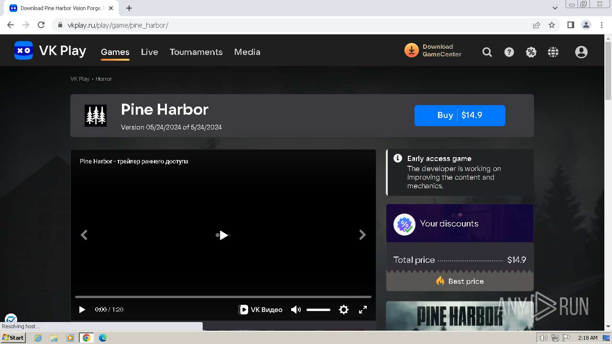
Task: Click early access info icon
Action: point(398,158)
